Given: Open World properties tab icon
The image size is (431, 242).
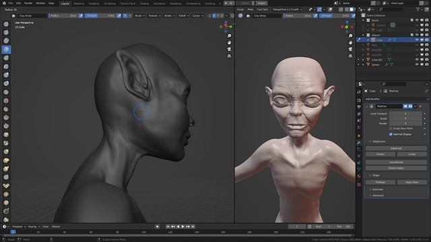Looking at the screenshot, I should (x=359, y=128).
